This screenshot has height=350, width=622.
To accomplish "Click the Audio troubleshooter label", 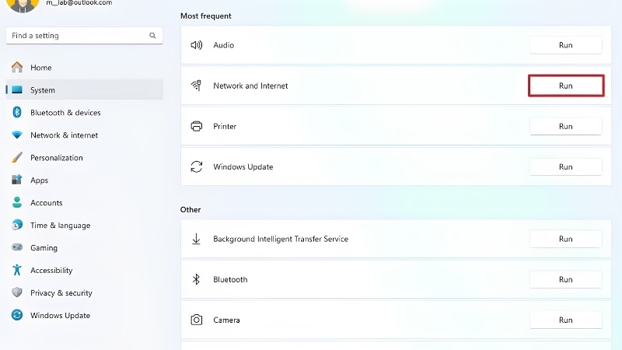I will pos(224,45).
